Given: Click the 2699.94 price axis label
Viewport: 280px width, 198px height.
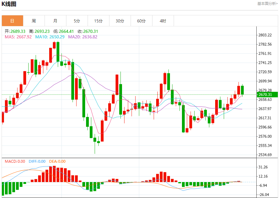Looking at the screenshot, I should 265,81.
